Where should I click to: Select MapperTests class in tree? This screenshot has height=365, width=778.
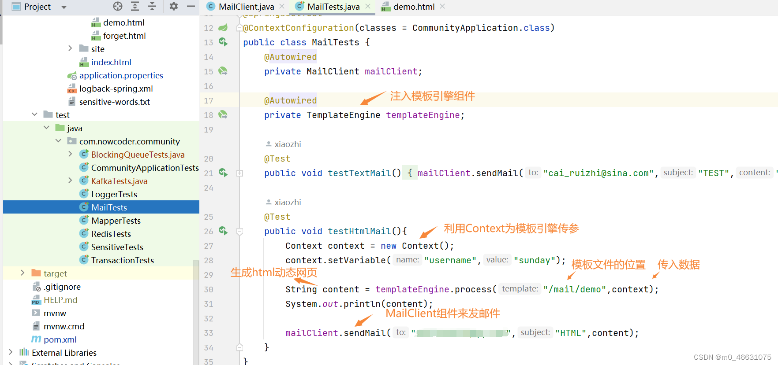[116, 221]
